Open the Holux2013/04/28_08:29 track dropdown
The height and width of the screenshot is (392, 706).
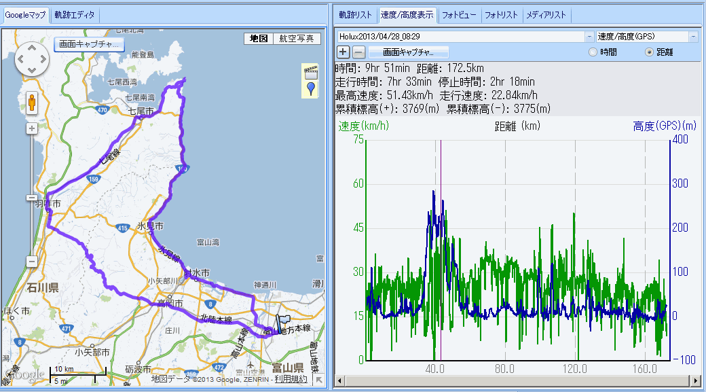click(589, 36)
